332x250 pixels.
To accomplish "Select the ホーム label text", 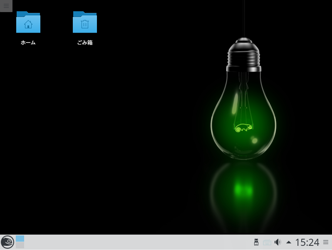I will (28, 42).
